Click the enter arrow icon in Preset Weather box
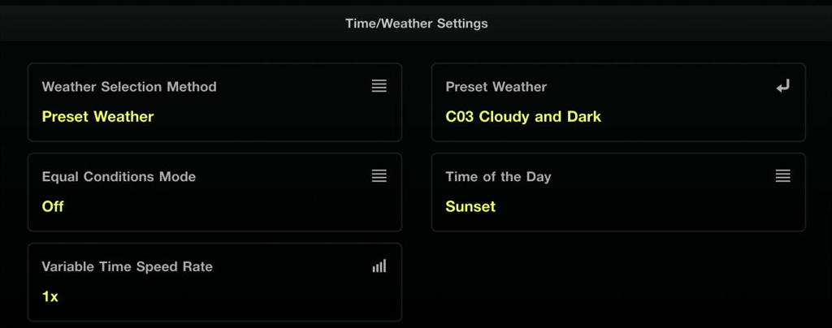The height and width of the screenshot is (328, 832). coord(782,86)
